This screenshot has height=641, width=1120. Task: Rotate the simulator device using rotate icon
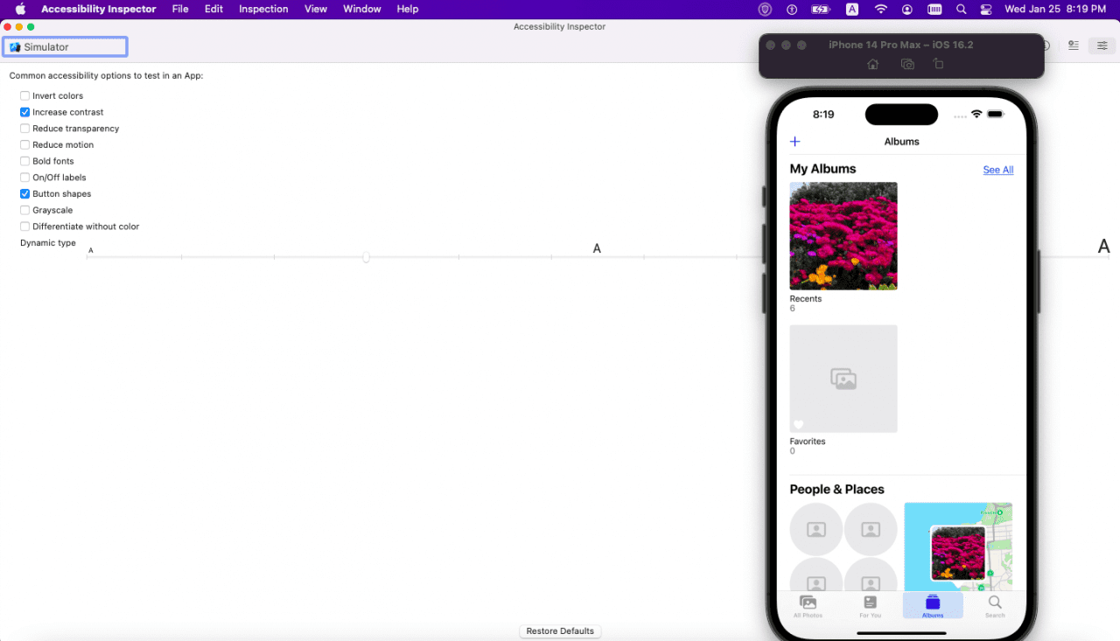(938, 64)
